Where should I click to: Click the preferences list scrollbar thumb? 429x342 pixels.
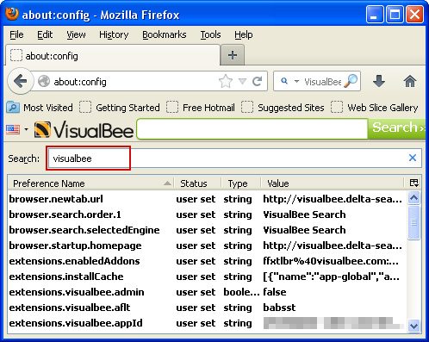coord(413,222)
